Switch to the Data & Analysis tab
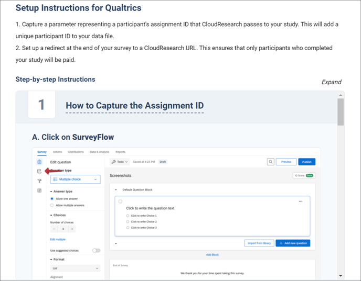The height and width of the screenshot is (281, 361). [x=100, y=152]
